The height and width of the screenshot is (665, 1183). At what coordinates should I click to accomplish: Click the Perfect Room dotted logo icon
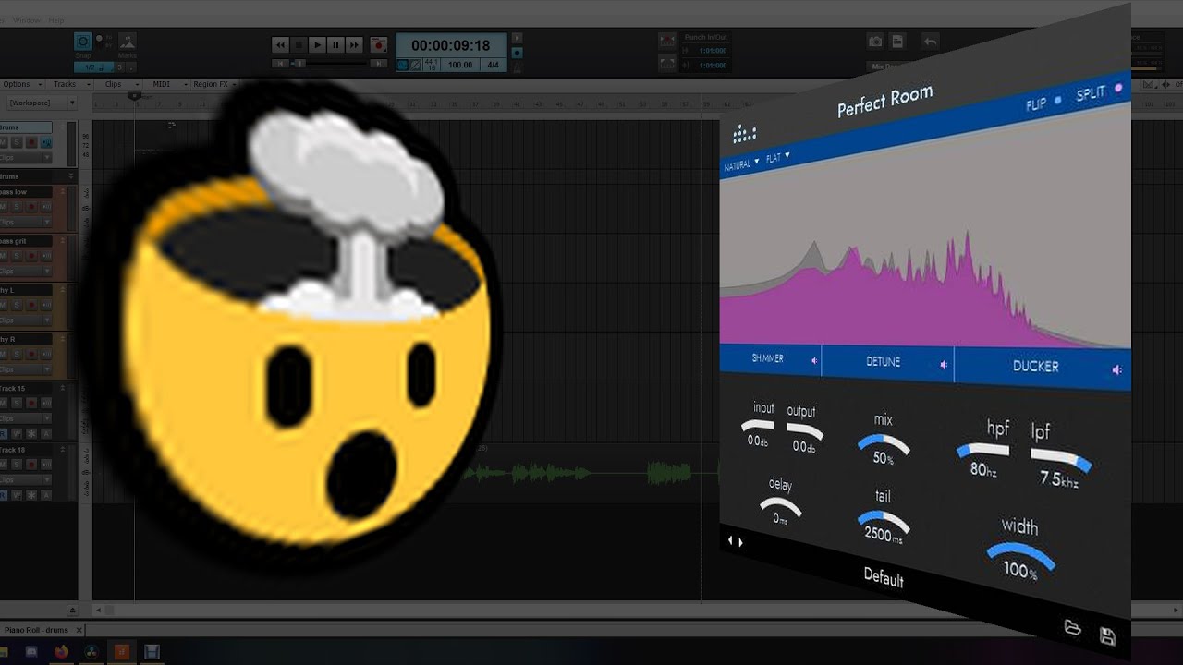tap(744, 135)
